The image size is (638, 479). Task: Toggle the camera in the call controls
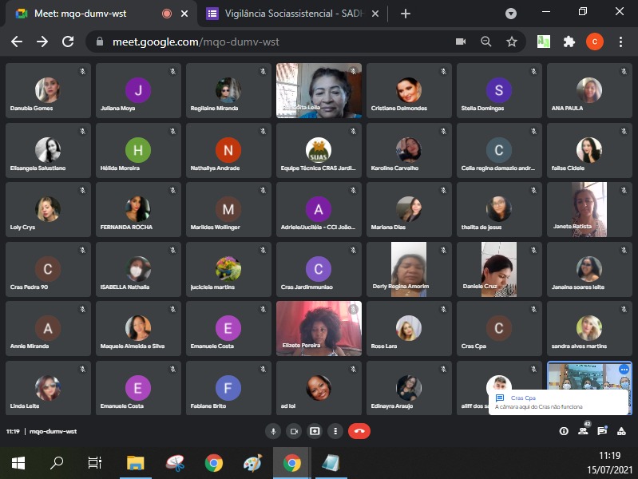click(x=294, y=431)
